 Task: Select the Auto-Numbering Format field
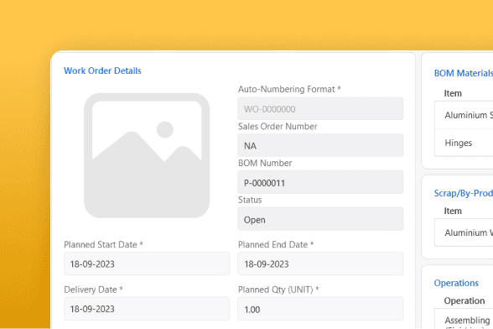tap(320, 108)
